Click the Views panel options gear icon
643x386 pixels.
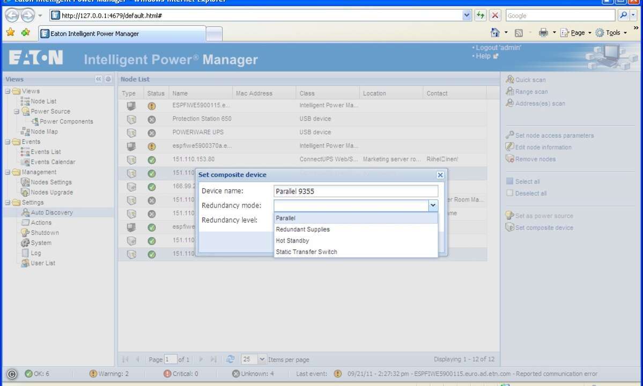pos(108,79)
